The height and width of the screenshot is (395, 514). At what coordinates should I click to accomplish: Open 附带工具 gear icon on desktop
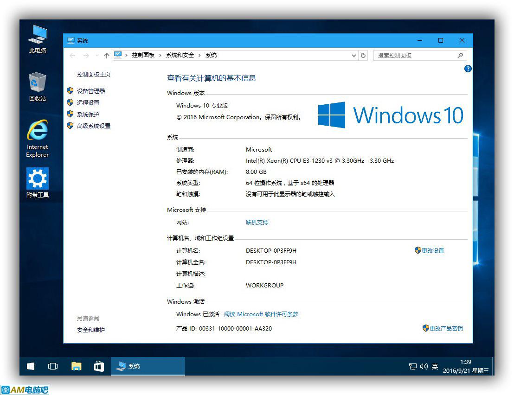point(38,183)
